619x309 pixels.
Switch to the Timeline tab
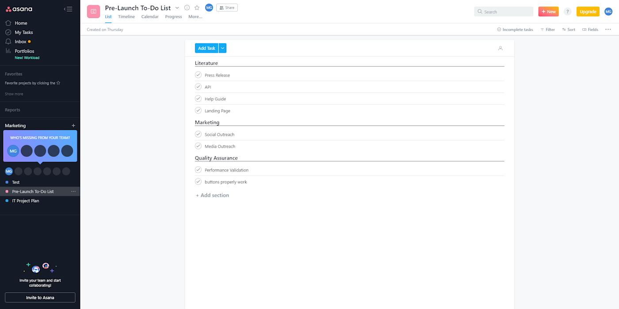click(x=126, y=17)
